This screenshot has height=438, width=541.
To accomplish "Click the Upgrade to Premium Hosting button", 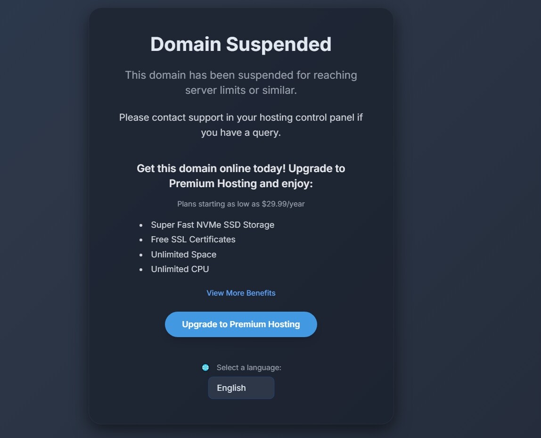I will (x=241, y=324).
